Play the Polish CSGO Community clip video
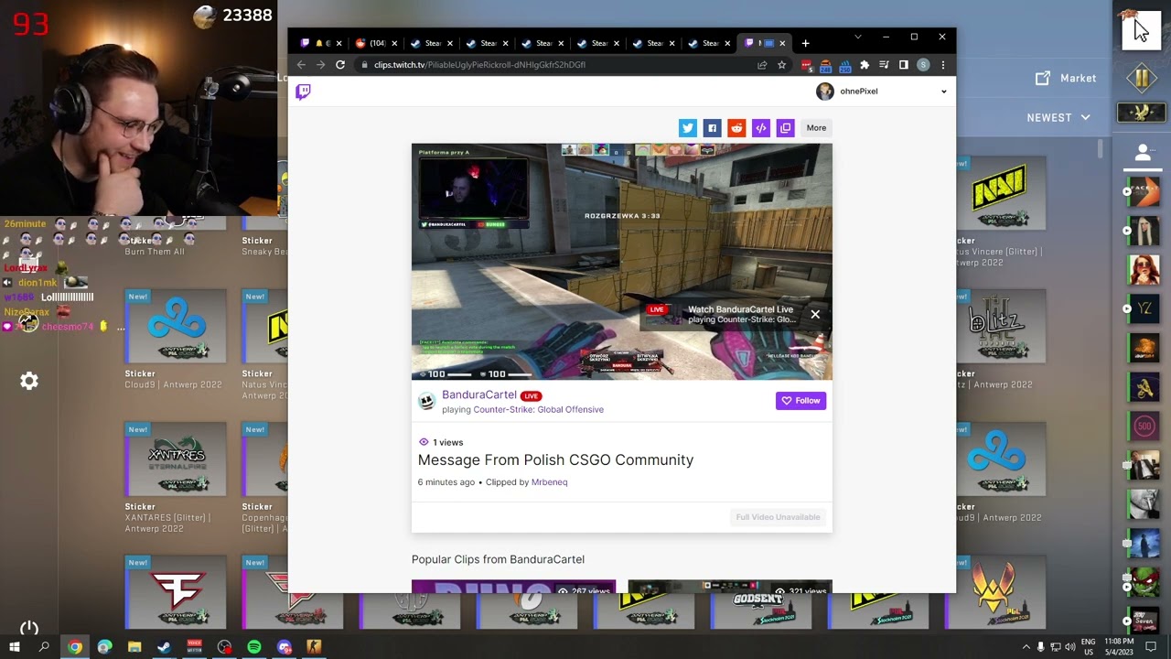The width and height of the screenshot is (1171, 659). coord(622,262)
